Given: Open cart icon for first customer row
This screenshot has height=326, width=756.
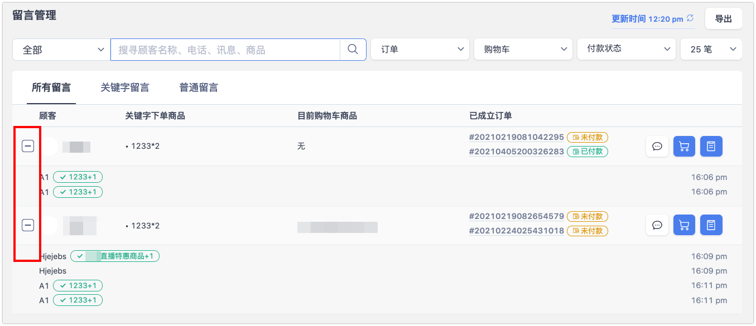Looking at the screenshot, I should click(685, 147).
